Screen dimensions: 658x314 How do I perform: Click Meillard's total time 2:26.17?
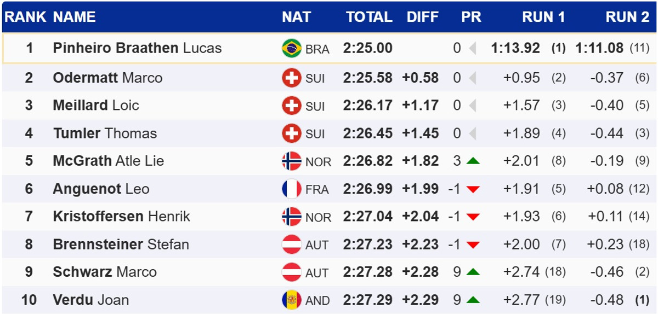(x=368, y=106)
